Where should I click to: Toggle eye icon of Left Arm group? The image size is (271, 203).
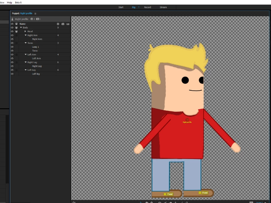12,54
